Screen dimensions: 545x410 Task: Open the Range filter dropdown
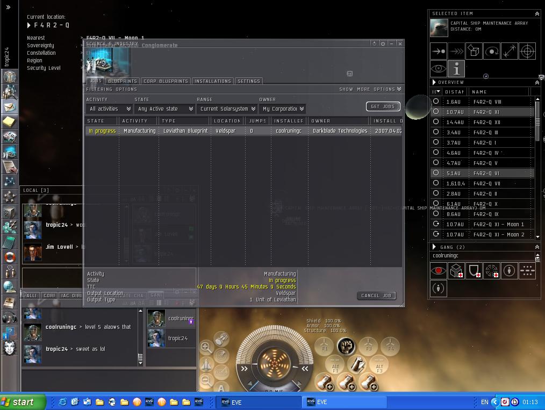[x=227, y=109]
